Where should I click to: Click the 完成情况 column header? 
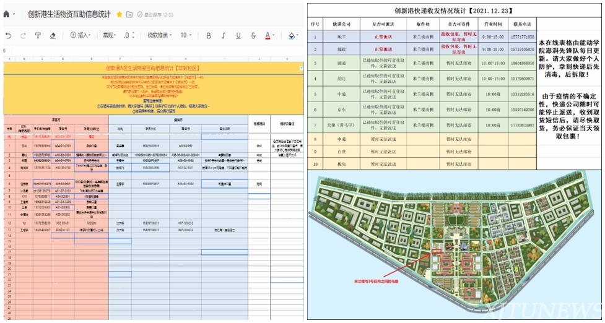tap(259, 124)
